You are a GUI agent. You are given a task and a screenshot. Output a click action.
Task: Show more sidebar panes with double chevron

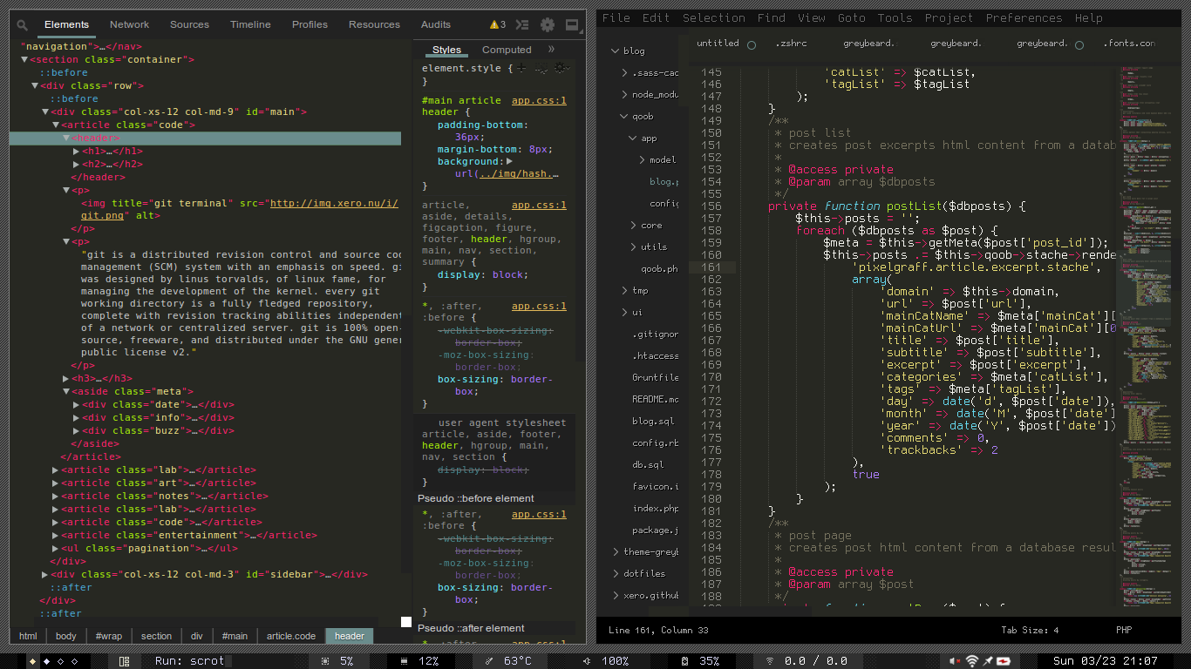[551, 50]
